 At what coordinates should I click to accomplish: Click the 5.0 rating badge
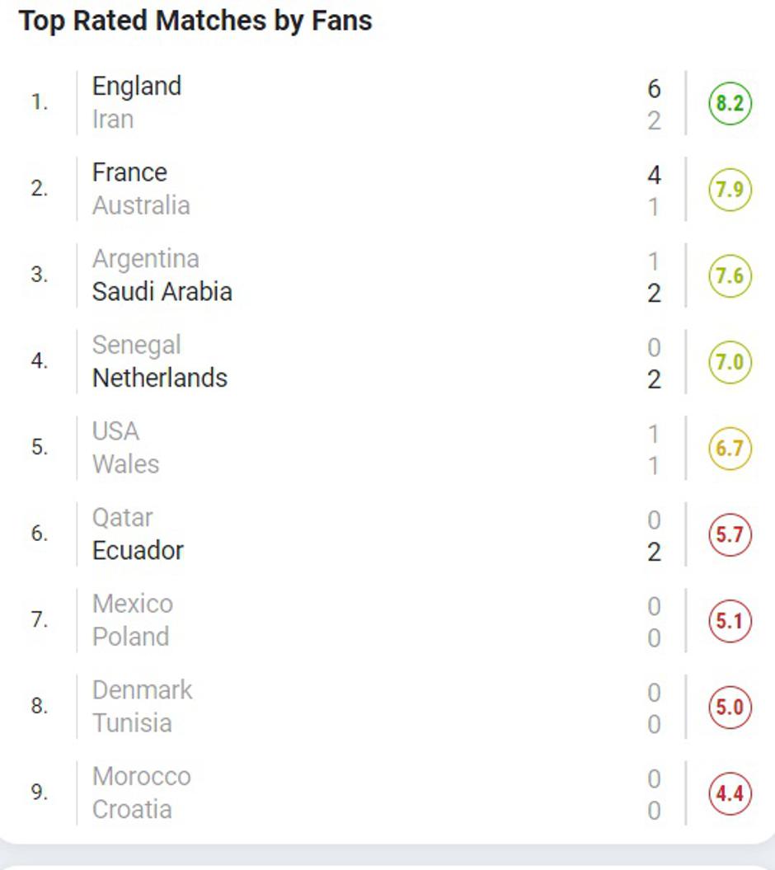pos(730,708)
